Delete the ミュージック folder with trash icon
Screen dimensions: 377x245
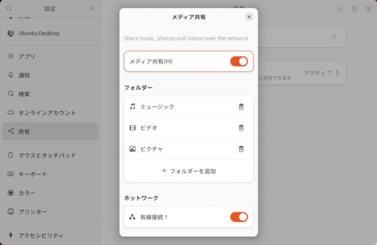click(x=241, y=107)
